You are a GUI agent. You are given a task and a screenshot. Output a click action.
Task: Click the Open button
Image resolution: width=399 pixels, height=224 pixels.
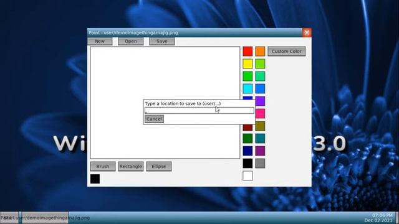point(131,41)
